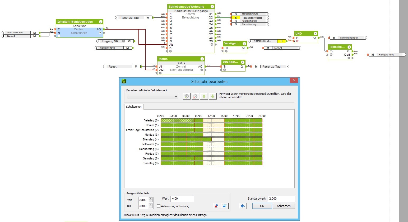
Task: Click info icon of Nachtmodus Sc... marker
Action: (x=251, y=41)
